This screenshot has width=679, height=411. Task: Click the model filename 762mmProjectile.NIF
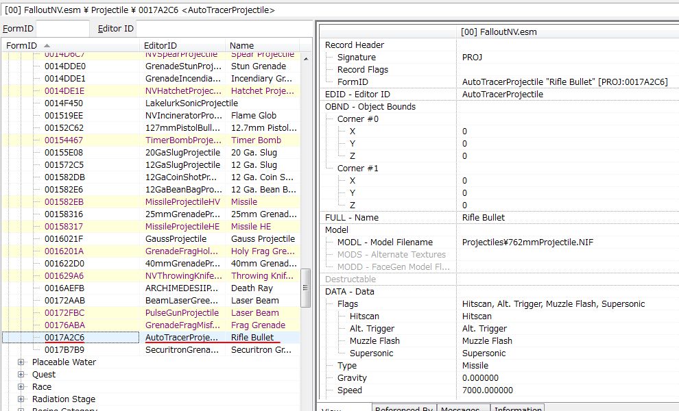[527, 242]
